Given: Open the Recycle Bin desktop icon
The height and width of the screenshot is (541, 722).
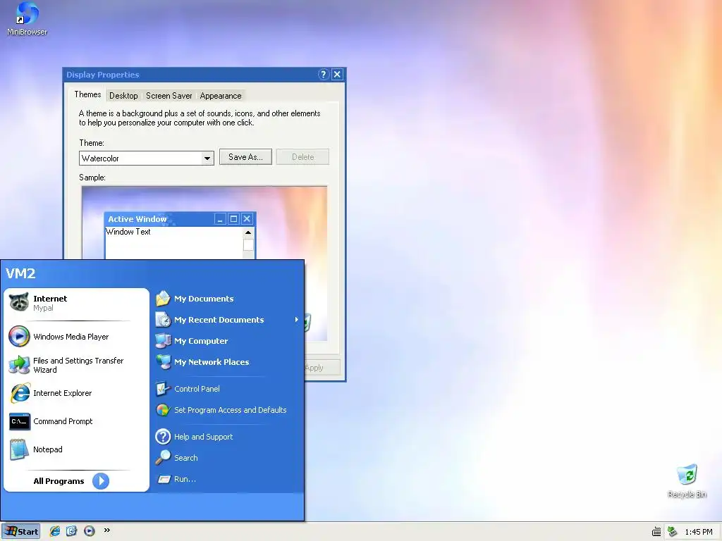Looking at the screenshot, I should (687, 481).
